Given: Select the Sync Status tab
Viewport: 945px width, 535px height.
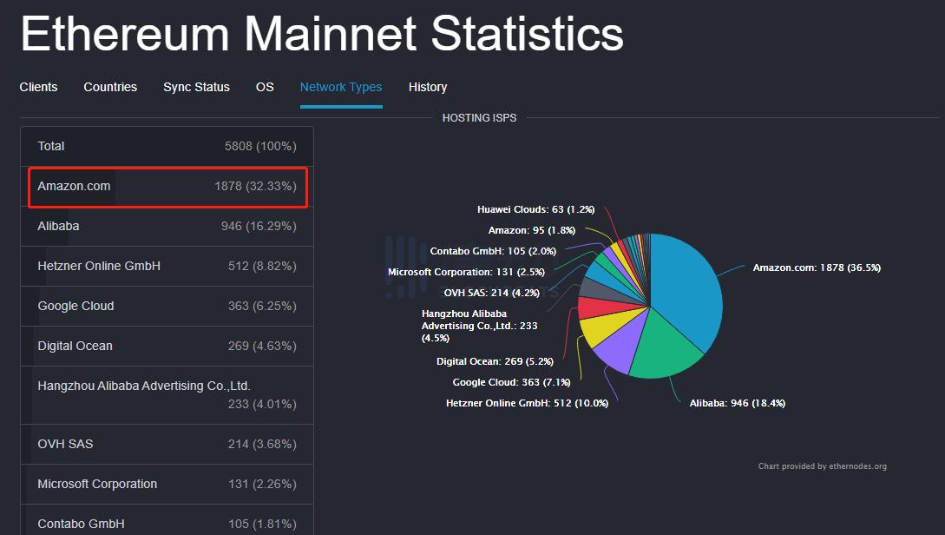Looking at the screenshot, I should [196, 87].
